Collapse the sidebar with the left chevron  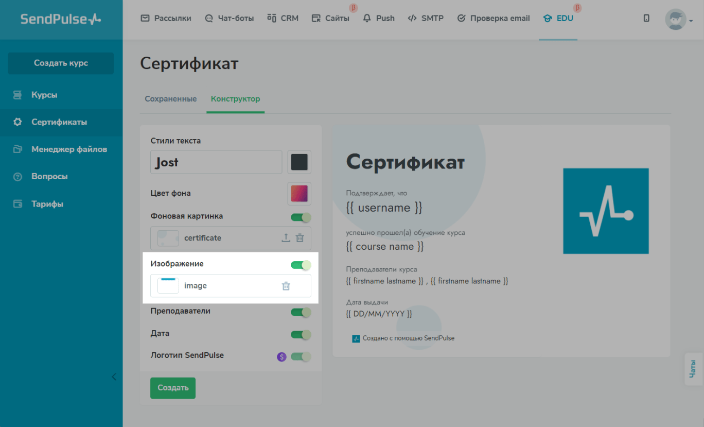[114, 377]
